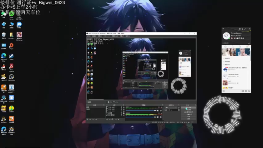
Task: Toggle lock on the fourth source row in OBS
Action: [x=124, y=113]
